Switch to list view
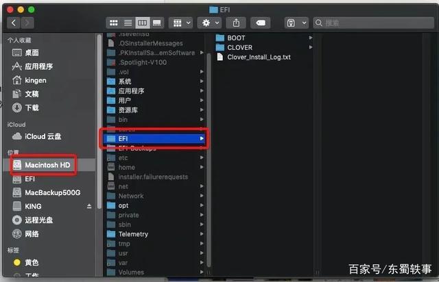The image size is (439, 282). (128, 23)
